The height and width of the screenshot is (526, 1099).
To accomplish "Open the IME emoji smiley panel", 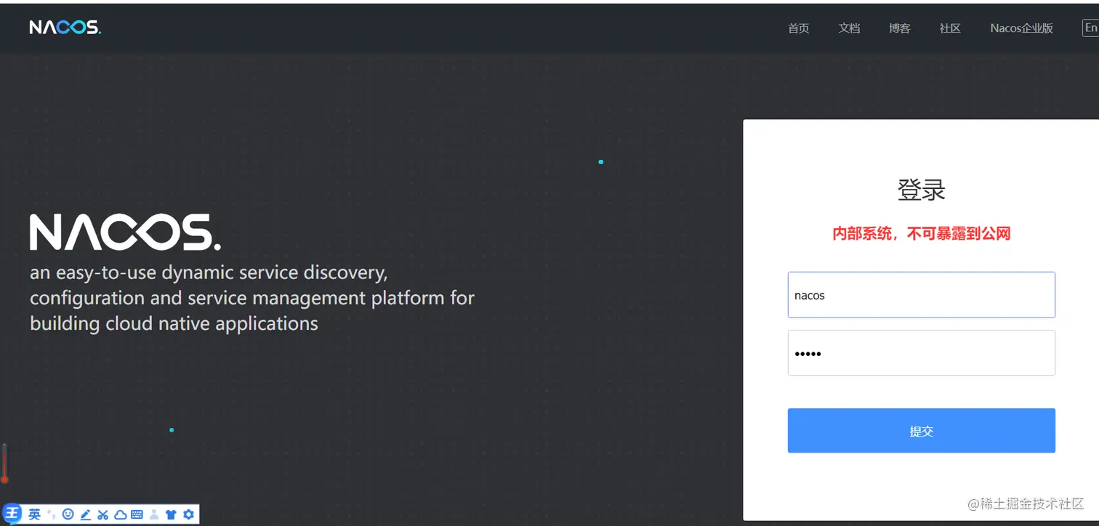I will tap(68, 514).
